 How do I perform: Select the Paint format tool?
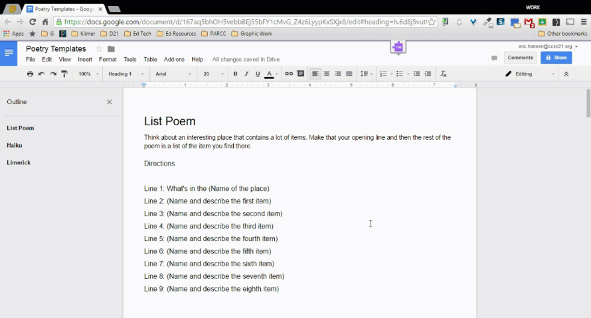[x=64, y=74]
